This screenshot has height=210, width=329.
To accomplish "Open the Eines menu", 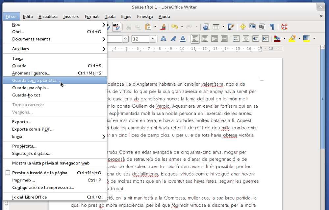I will coord(126,16).
